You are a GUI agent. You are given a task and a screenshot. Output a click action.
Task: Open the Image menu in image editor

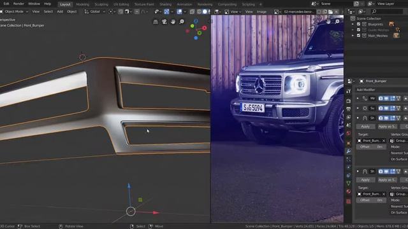[x=261, y=11]
